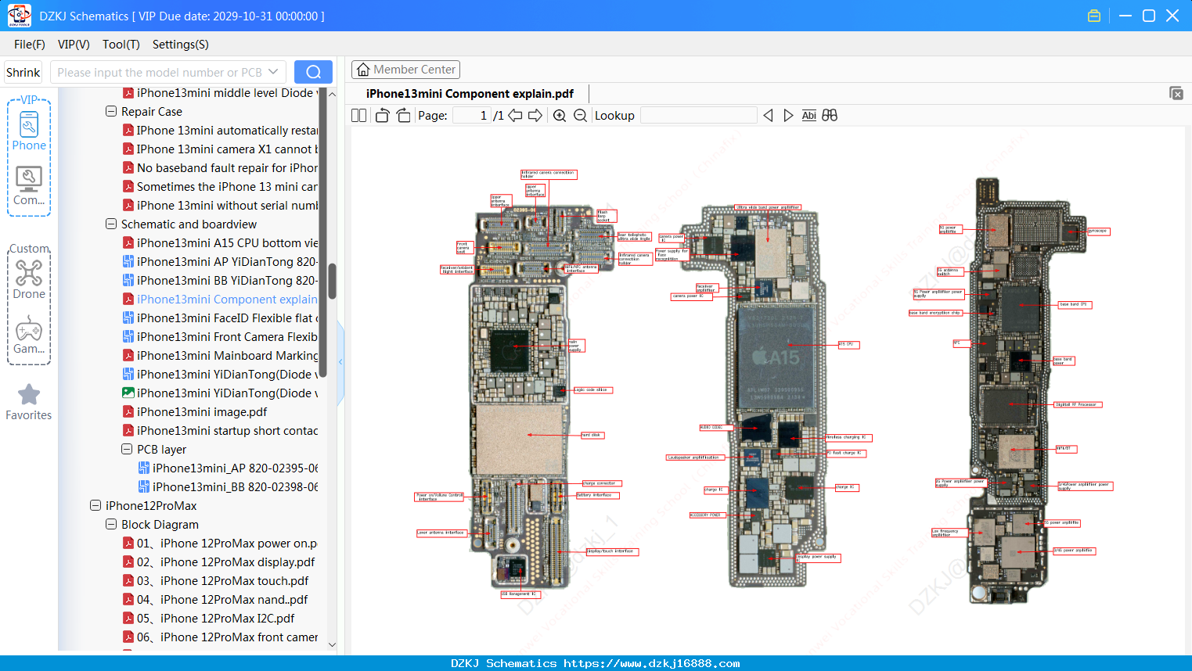The image size is (1192, 671).
Task: Go to the previous page arrow
Action: pos(515,116)
